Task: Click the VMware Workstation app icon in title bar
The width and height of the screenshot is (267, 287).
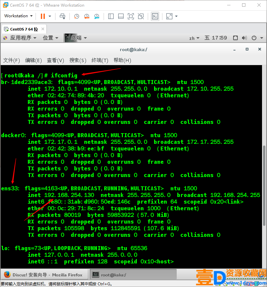Action: (x=6, y=5)
